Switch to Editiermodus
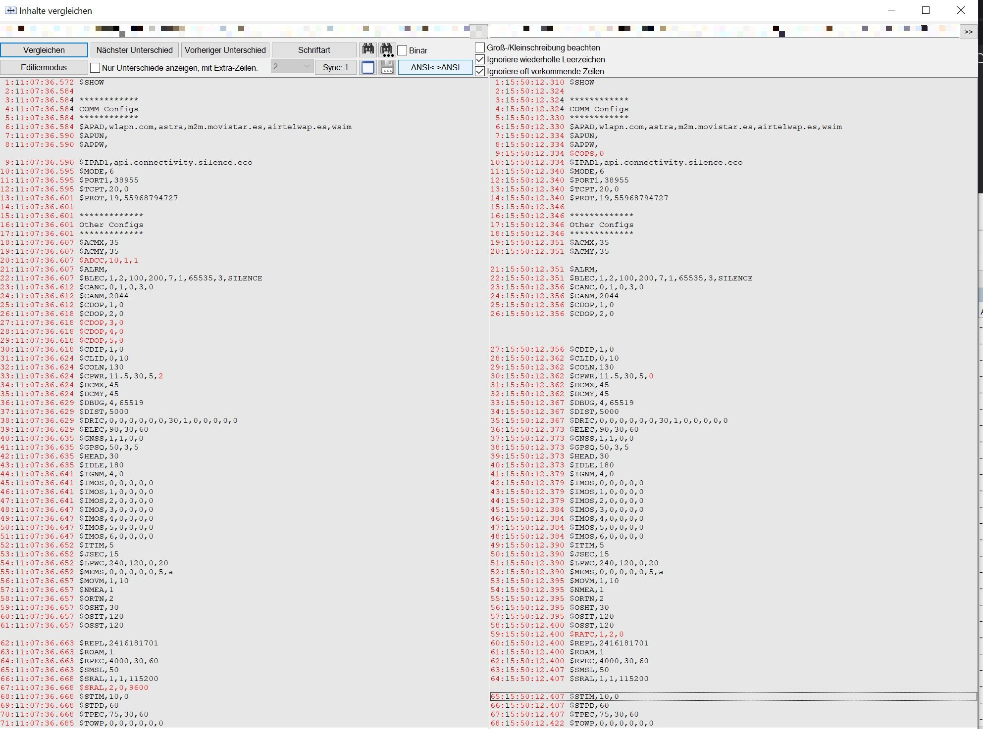Viewport: 983px width, 729px height. coord(44,67)
